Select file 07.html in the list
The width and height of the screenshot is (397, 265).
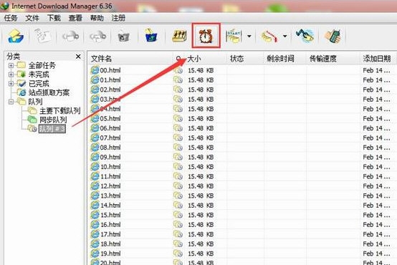pos(110,138)
